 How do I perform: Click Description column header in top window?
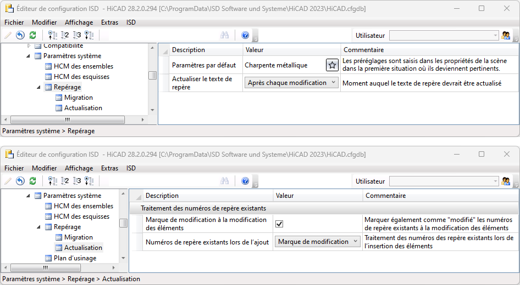206,49
